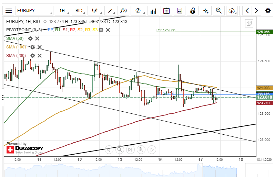Open the info (i) dropdown
This screenshot has height=179, width=274.
coord(139,11)
